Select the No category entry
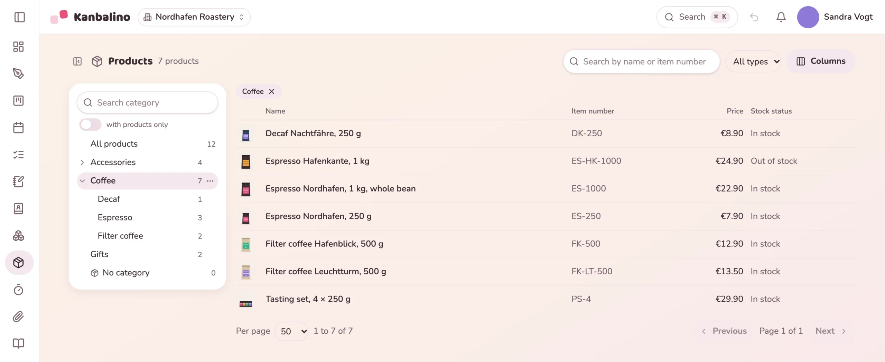This screenshot has width=885, height=362. pyautogui.click(x=148, y=273)
